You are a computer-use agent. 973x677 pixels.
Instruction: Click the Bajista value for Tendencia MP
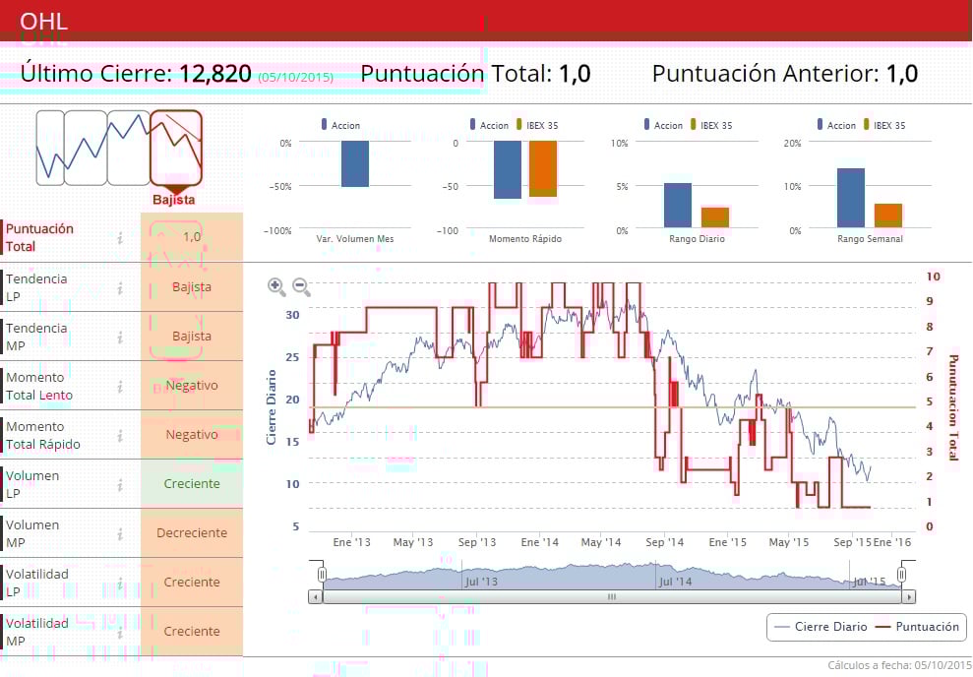[x=192, y=336]
